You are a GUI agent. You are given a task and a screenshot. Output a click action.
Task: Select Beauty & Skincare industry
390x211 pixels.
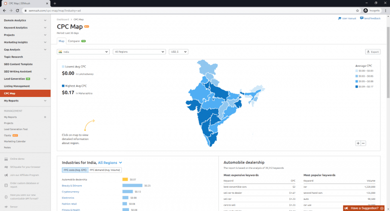coord(72,186)
